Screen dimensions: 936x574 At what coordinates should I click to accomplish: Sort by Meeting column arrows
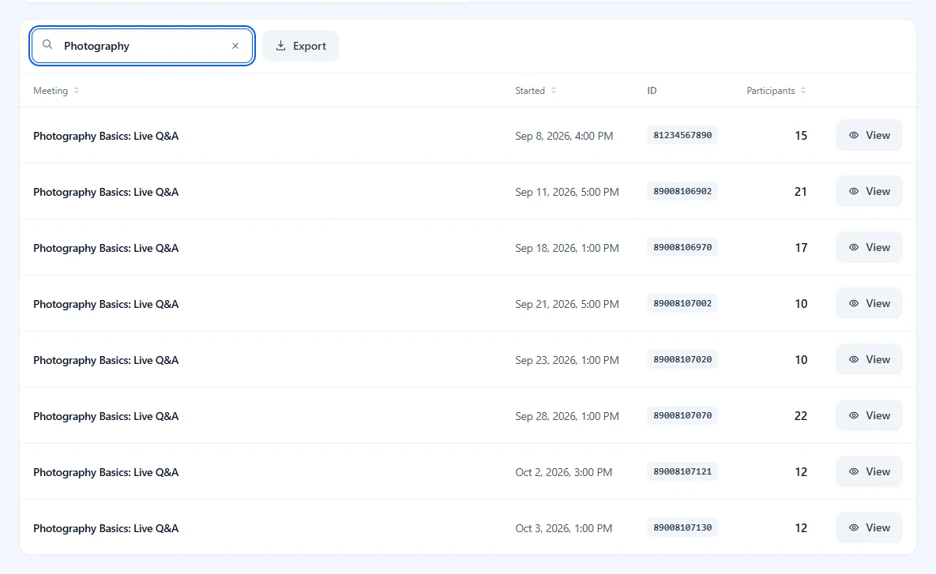(x=77, y=91)
